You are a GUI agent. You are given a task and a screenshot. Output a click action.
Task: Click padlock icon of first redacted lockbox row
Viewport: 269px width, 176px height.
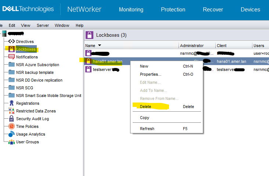pos(88,53)
